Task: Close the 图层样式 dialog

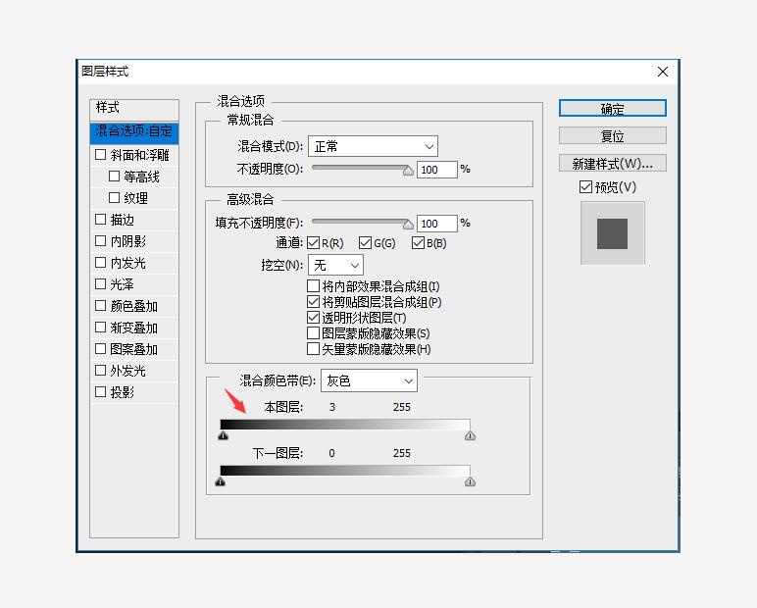Action: coord(663,72)
